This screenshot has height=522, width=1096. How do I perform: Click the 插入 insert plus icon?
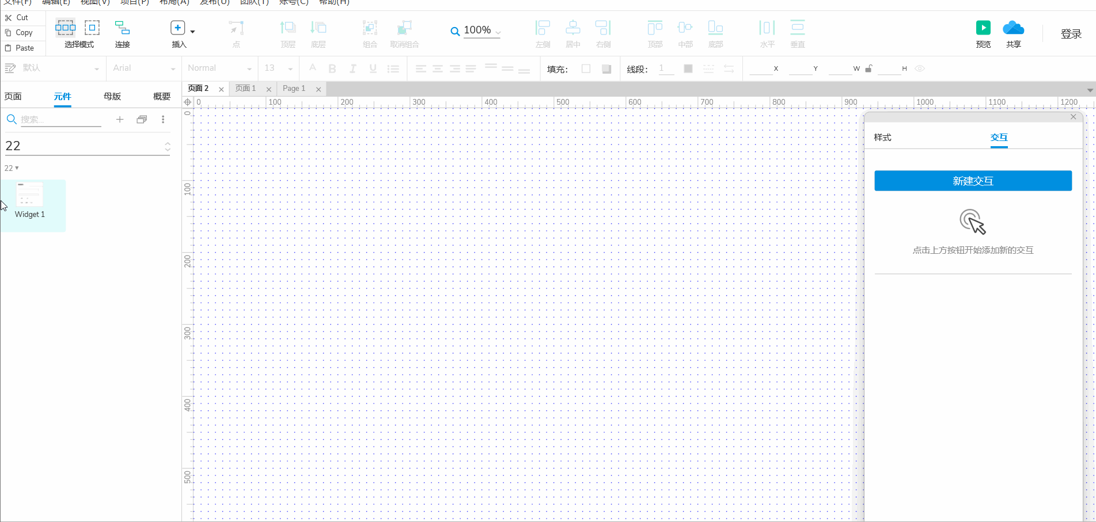tap(178, 28)
